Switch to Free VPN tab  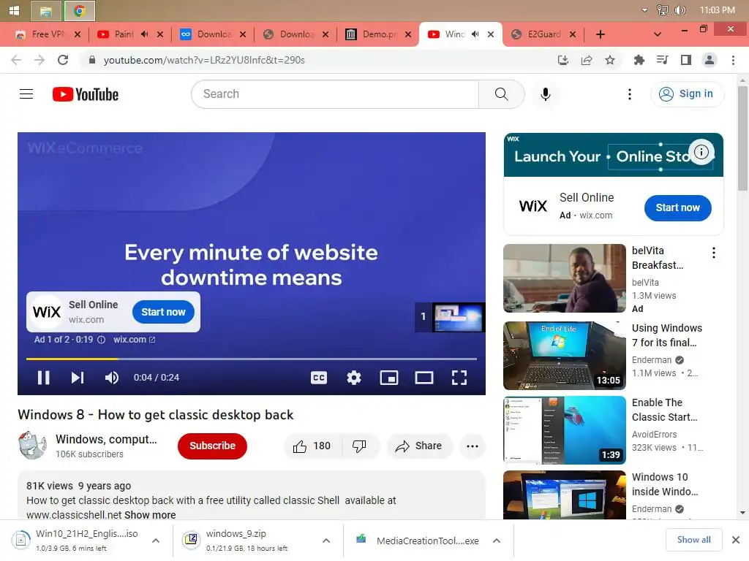click(x=48, y=34)
